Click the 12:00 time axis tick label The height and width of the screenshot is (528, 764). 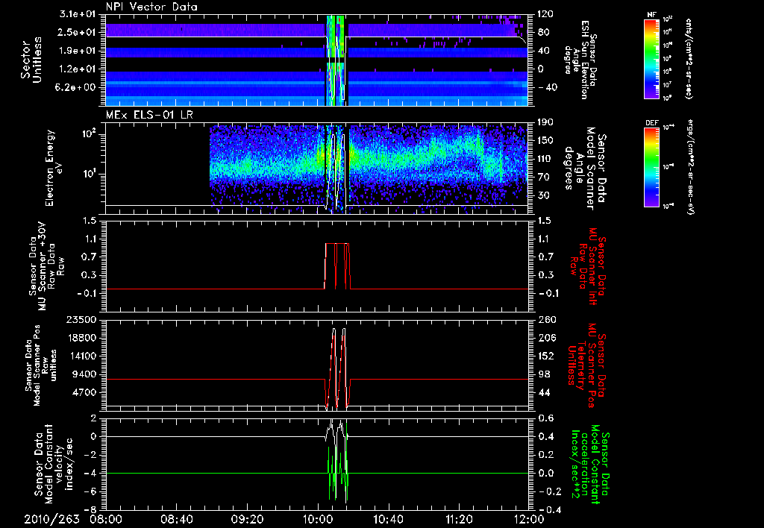tap(529, 519)
